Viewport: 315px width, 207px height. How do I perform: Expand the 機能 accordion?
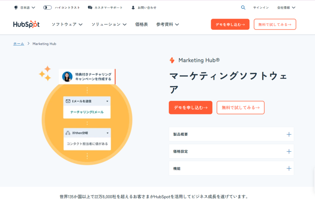232,168
